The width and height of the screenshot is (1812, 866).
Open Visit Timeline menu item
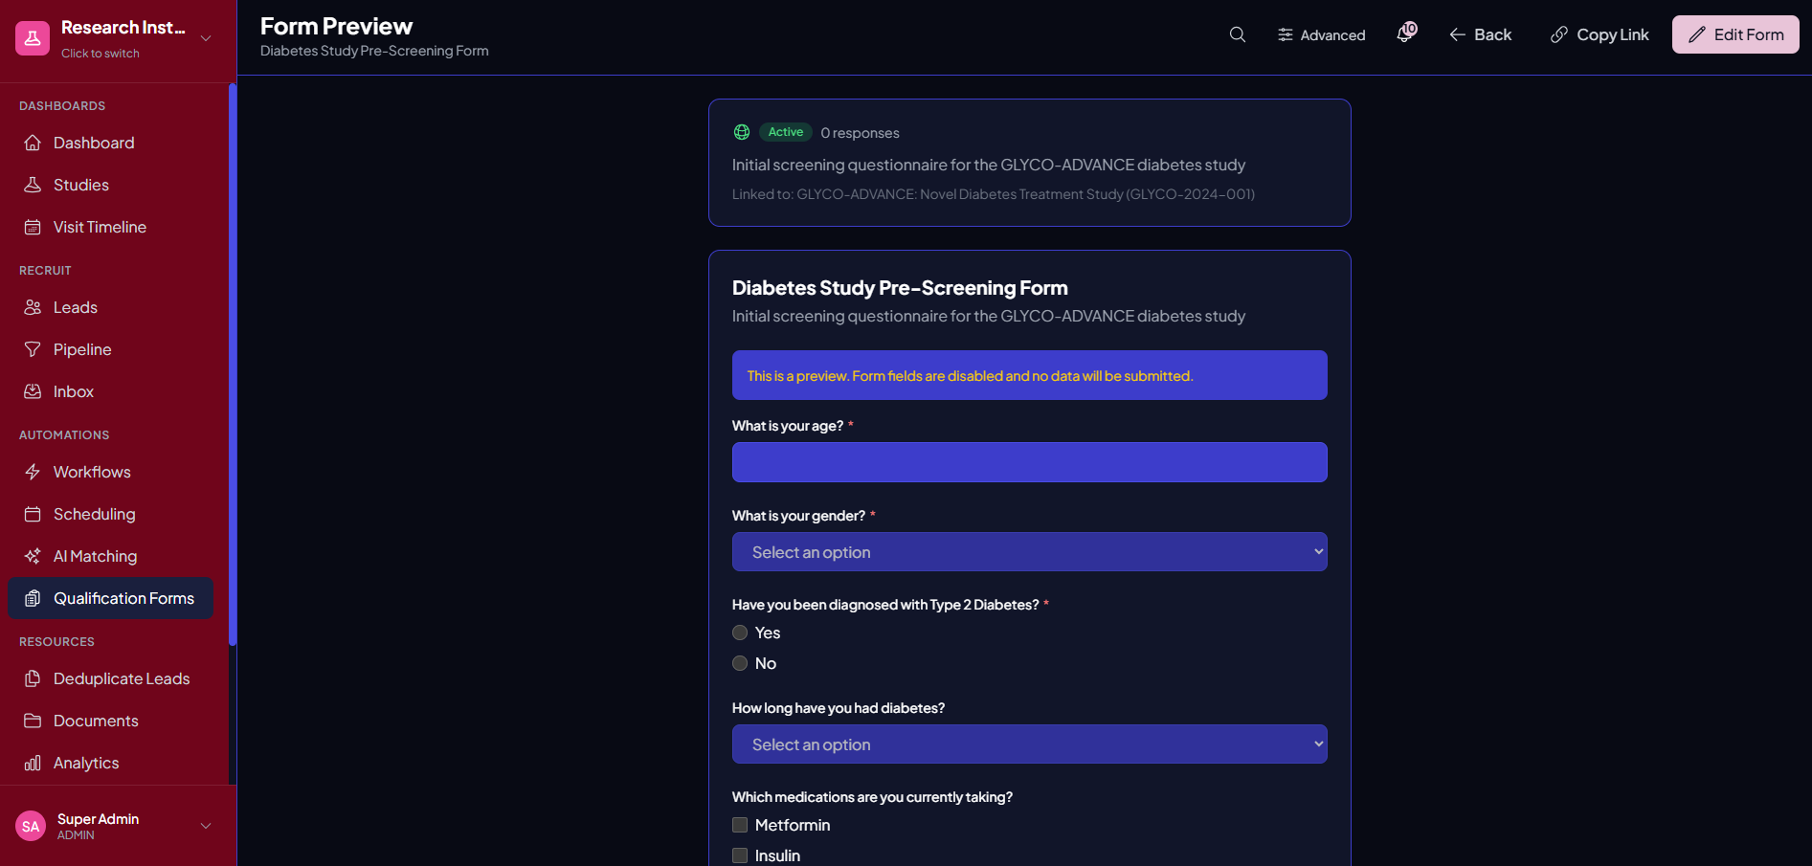(110, 227)
